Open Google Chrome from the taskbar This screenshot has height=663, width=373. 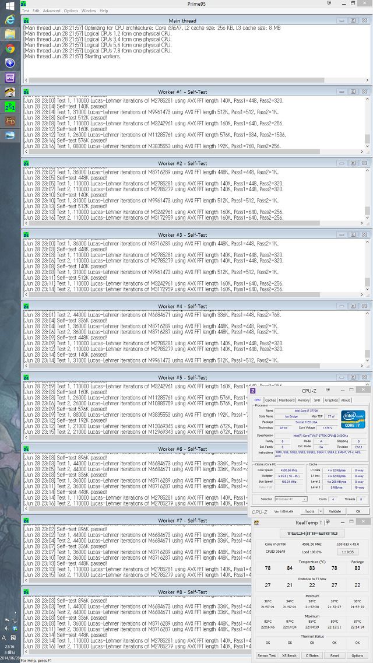point(10,48)
